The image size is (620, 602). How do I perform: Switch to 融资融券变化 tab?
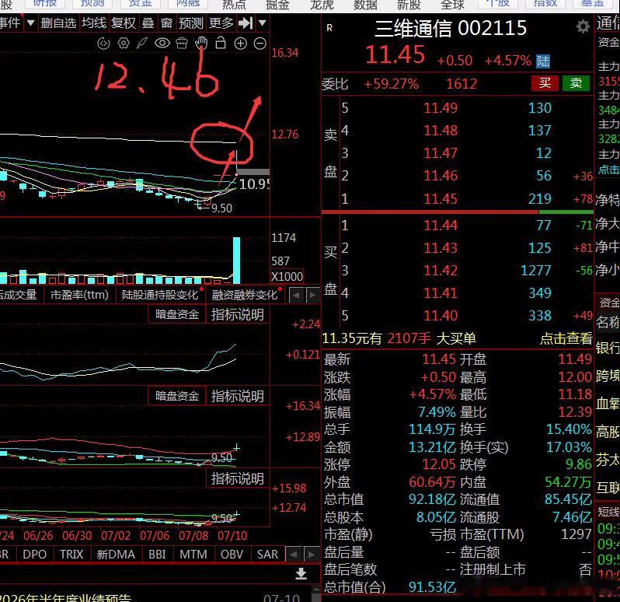pos(246,295)
